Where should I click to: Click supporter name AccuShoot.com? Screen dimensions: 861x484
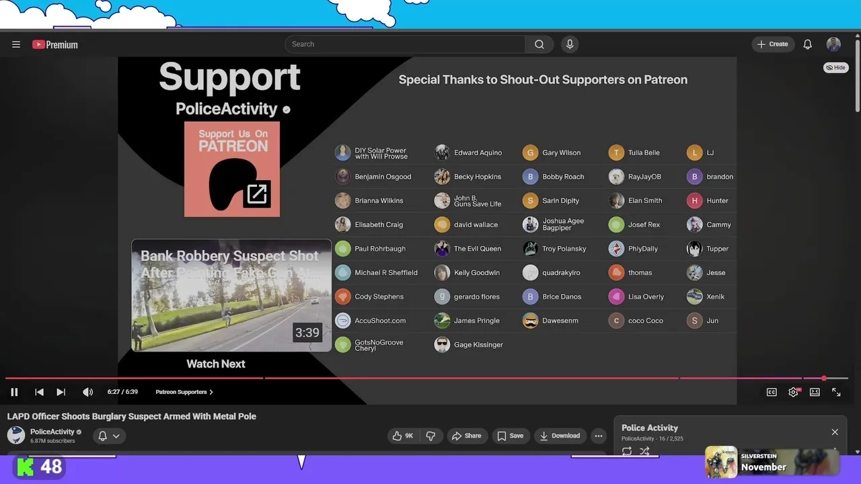click(380, 321)
